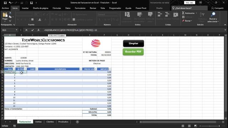Viewport: 228px width, 128px height.
Task: Click the Compartir button label
Action: coord(219,8)
